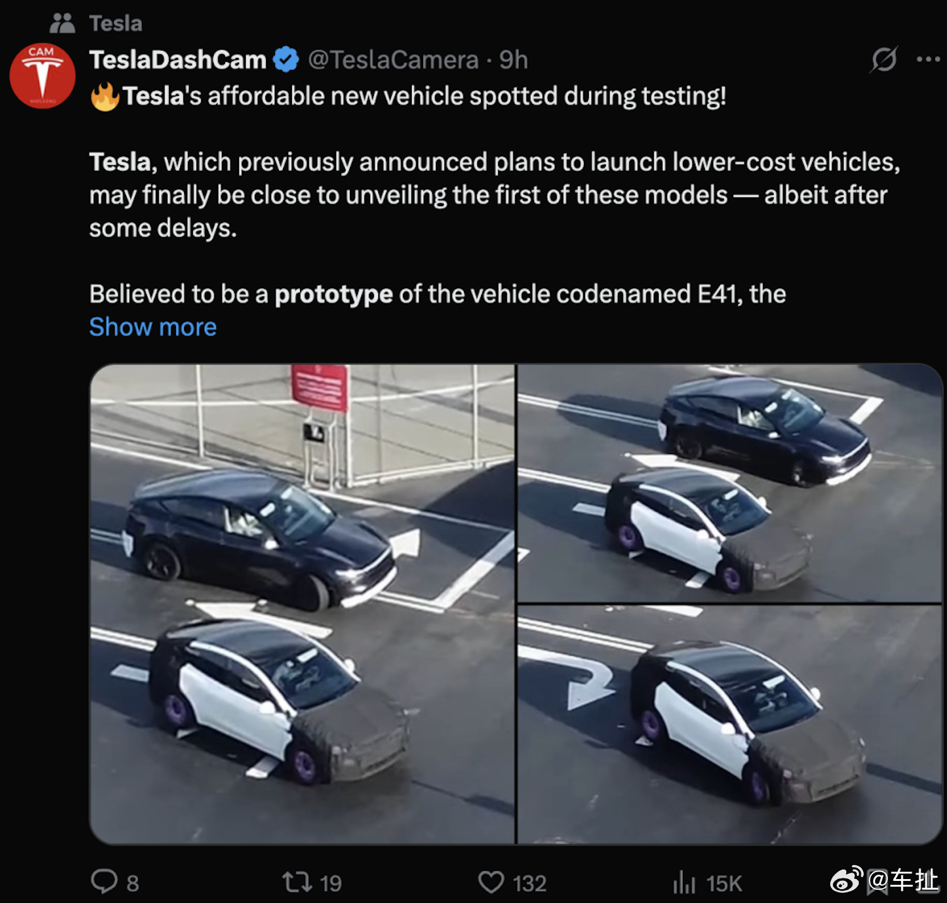Click the reply speech bubble icon

[x=104, y=882]
